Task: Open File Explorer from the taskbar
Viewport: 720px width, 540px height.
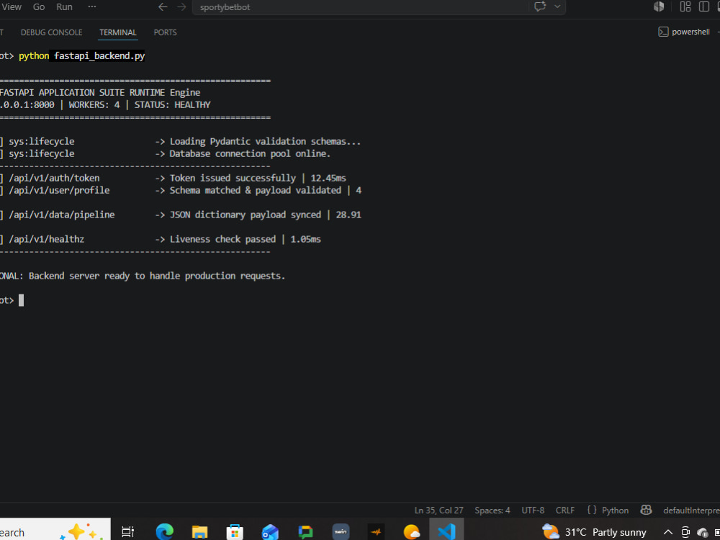Action: click(199, 532)
